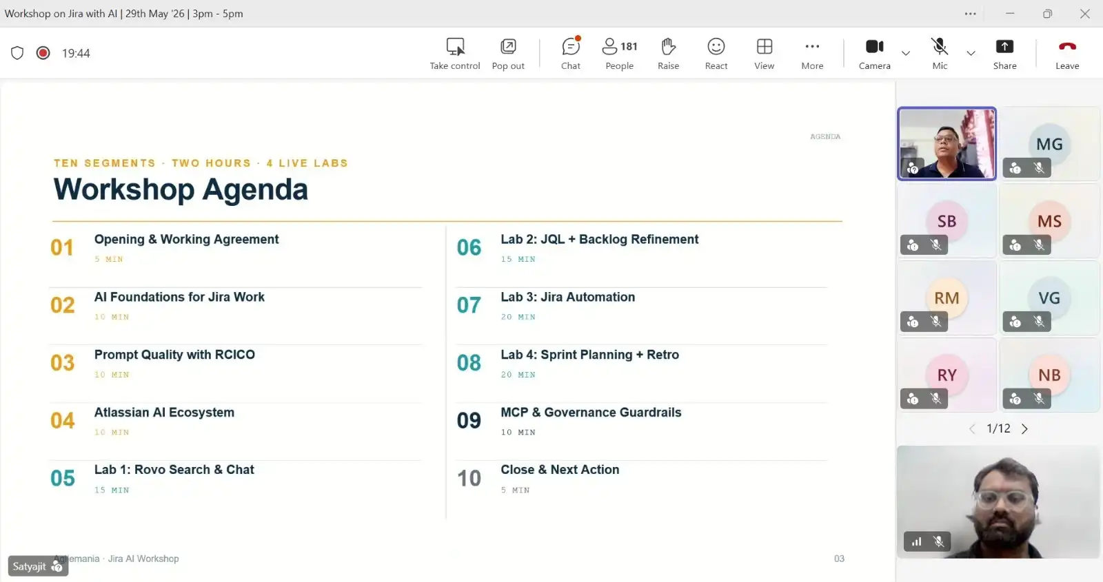
Task: Go to next page of participants
Action: [x=1024, y=429]
